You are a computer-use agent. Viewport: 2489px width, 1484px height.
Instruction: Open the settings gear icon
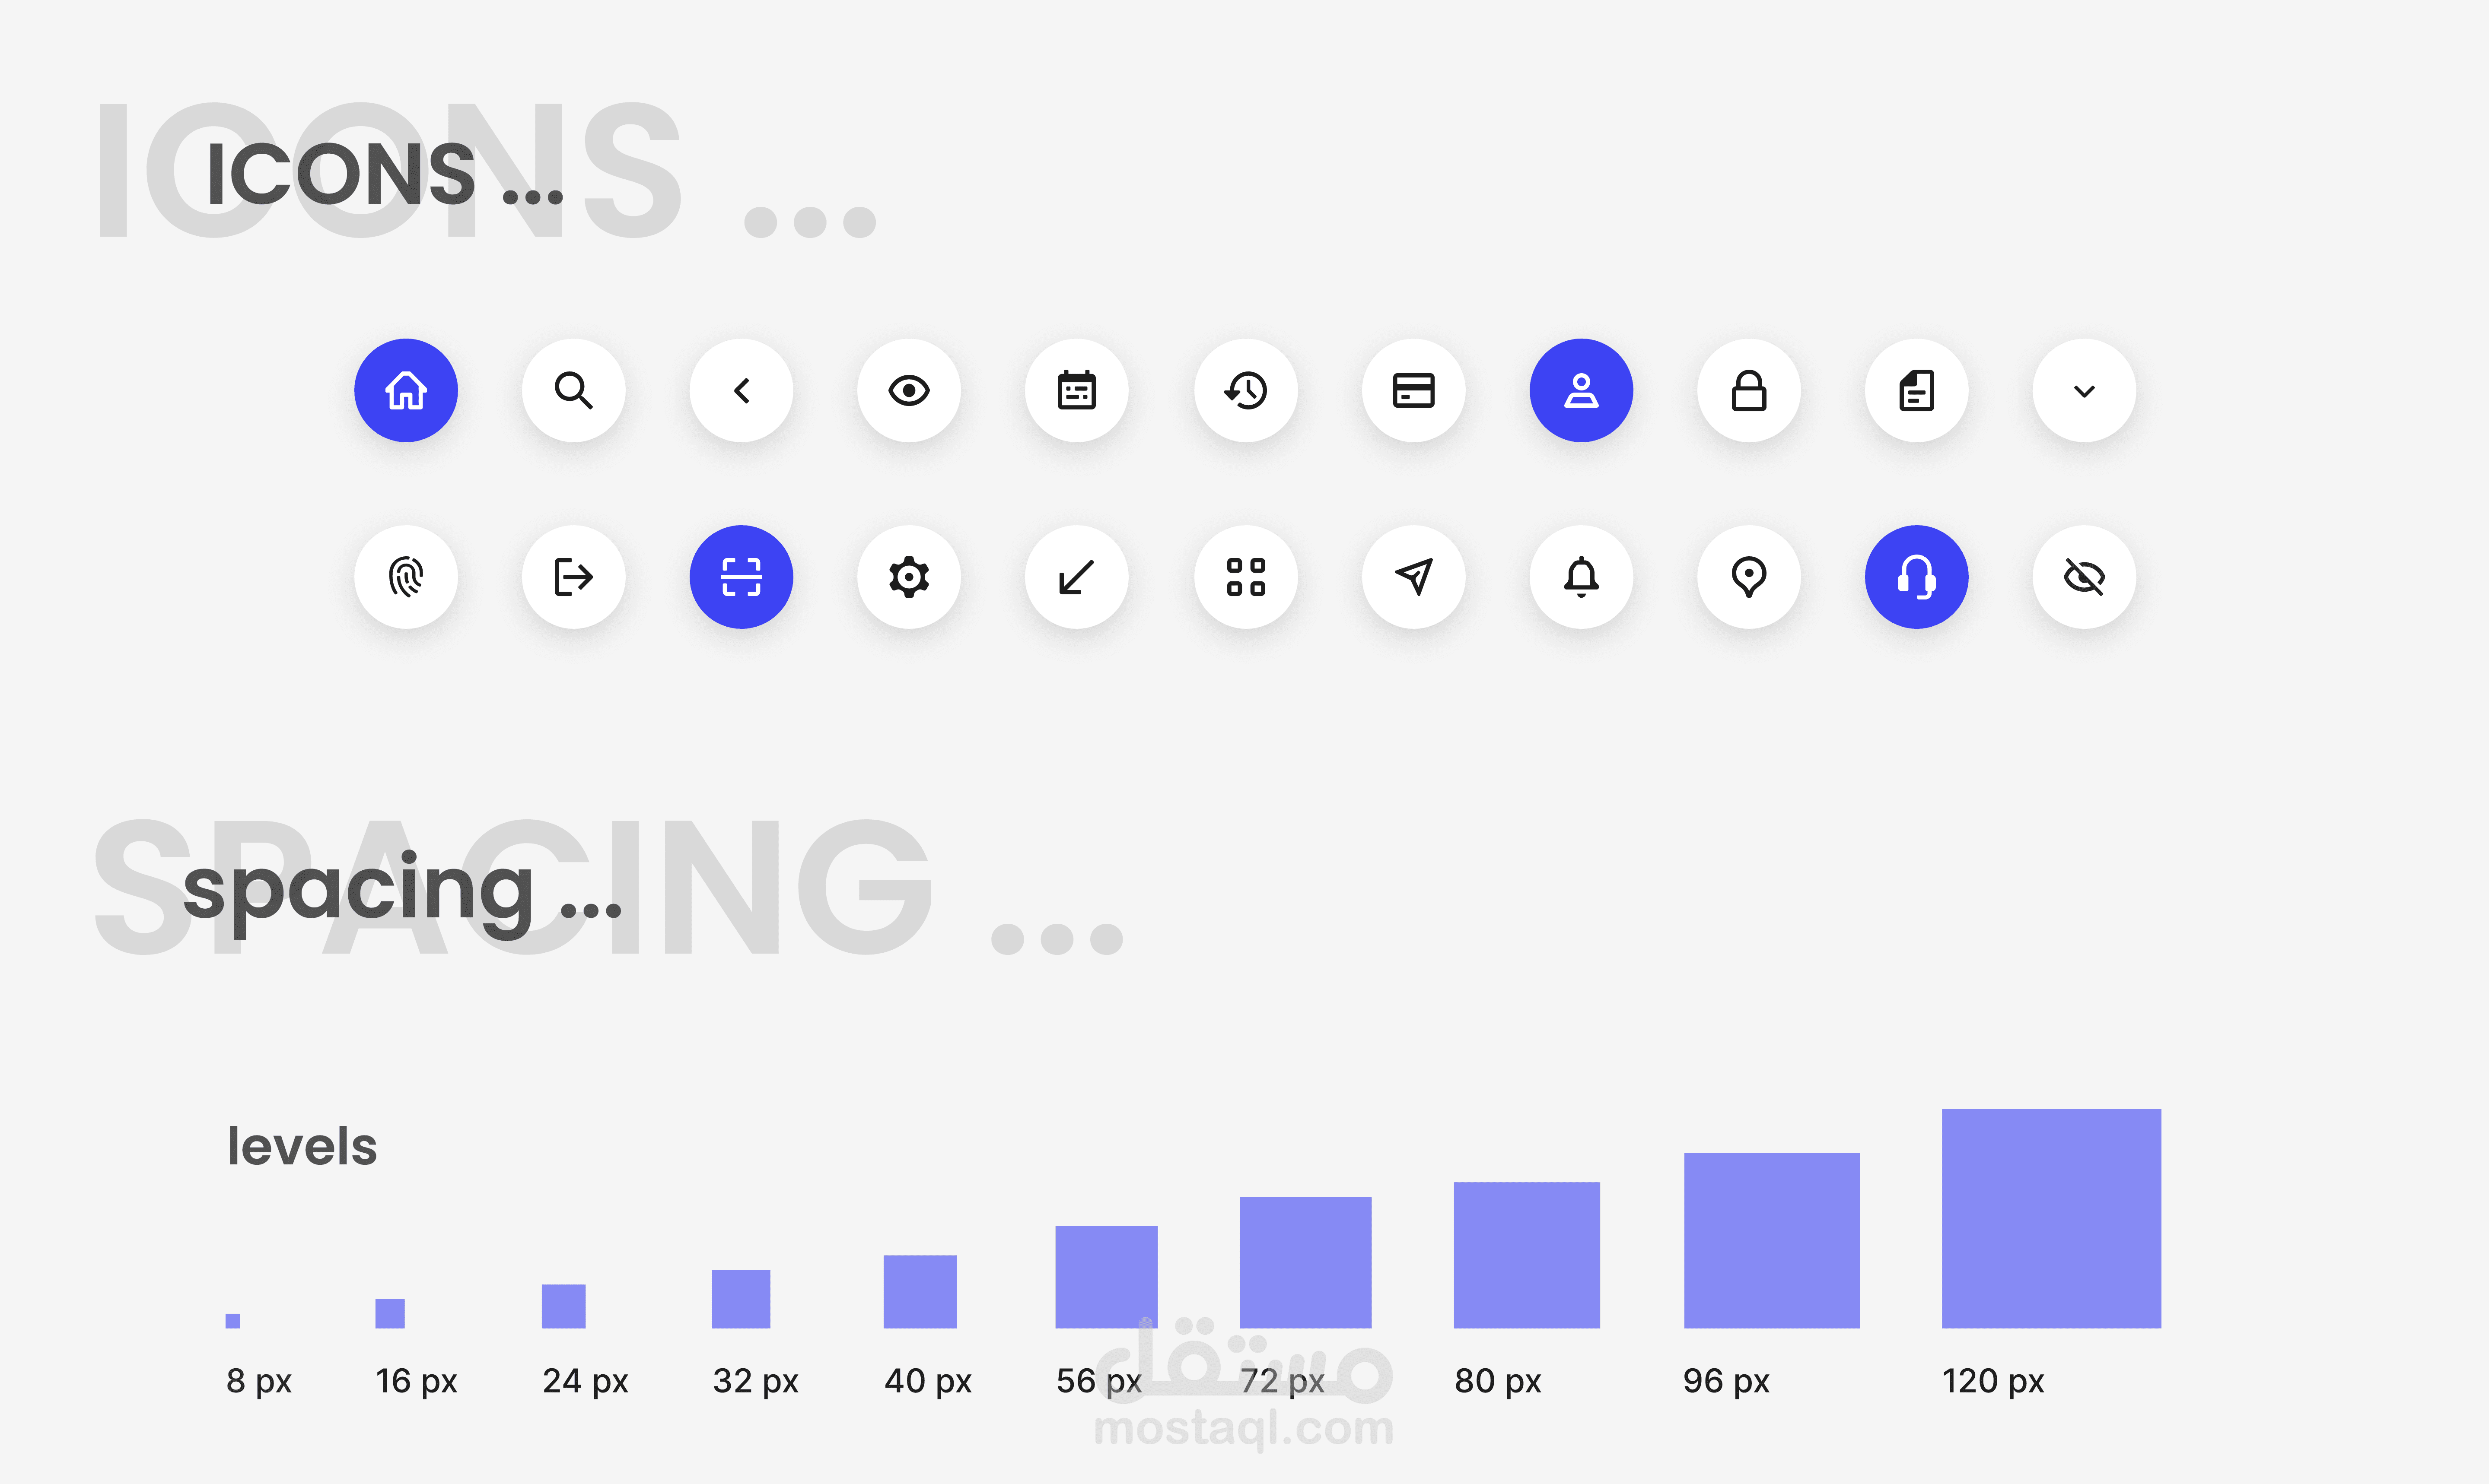[x=909, y=577]
